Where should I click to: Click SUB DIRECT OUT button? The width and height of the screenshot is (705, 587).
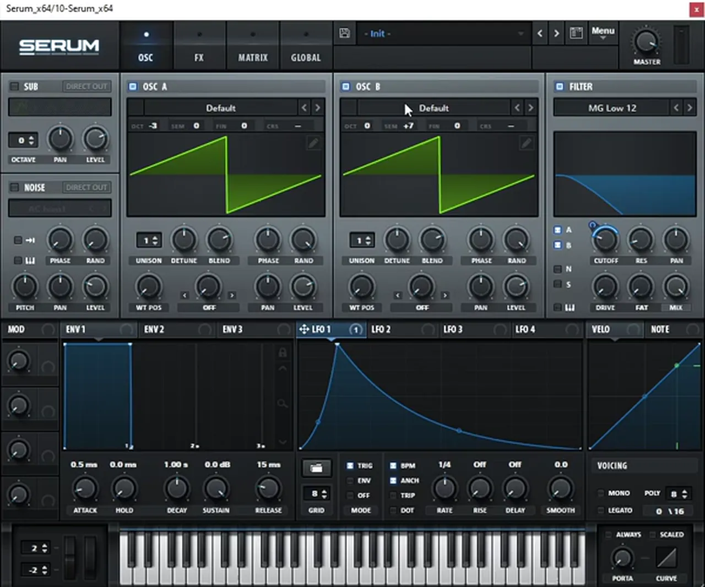[x=86, y=86]
